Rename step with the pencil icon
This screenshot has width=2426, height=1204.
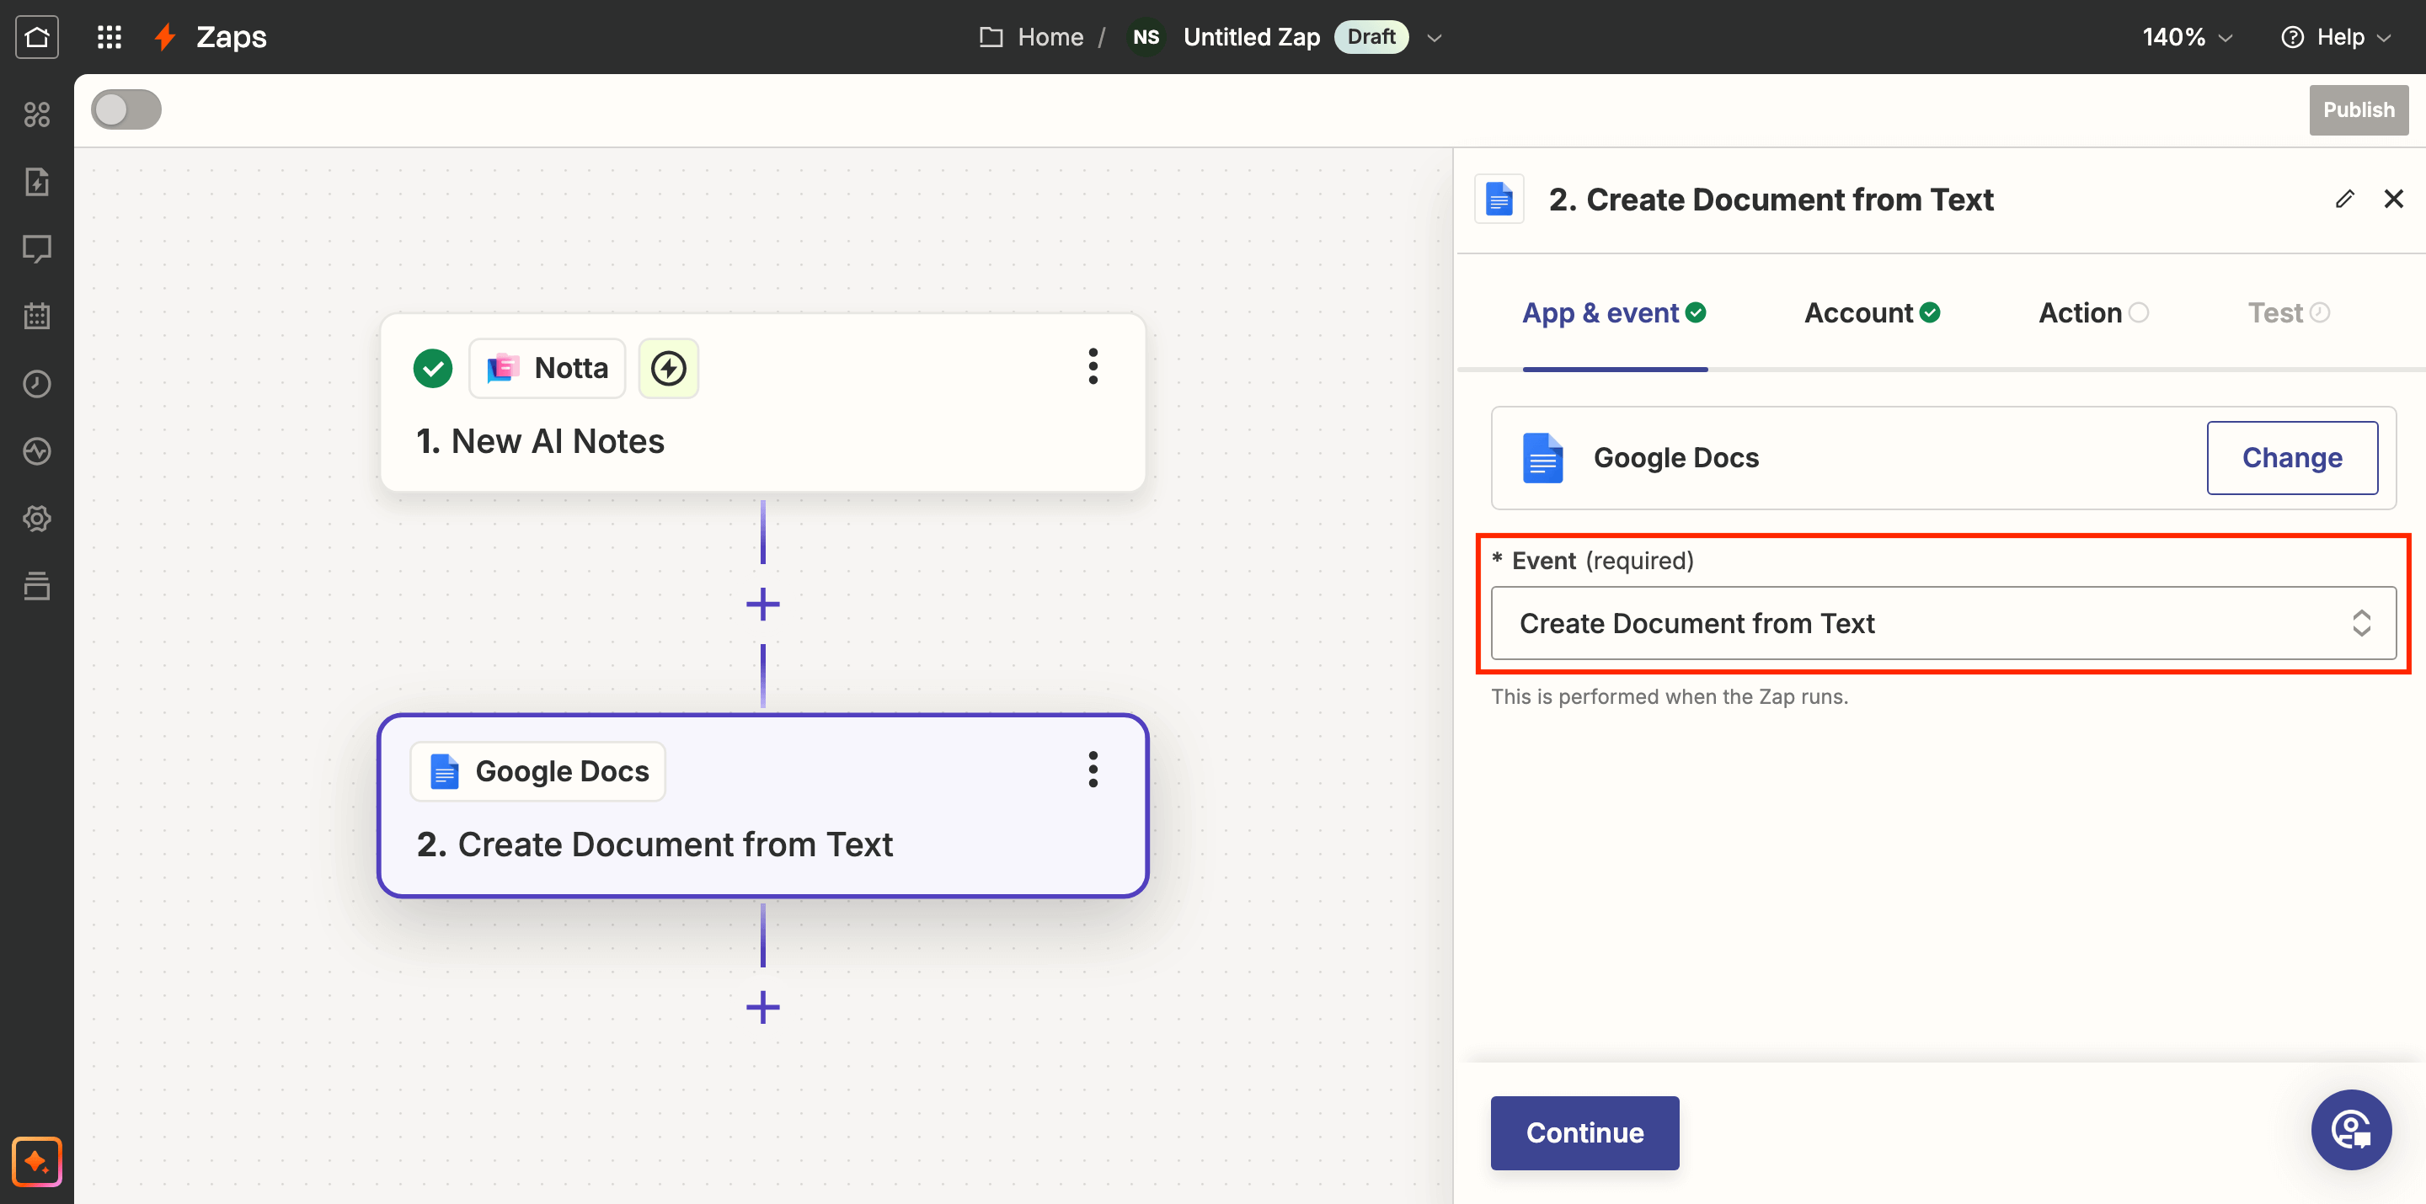pyautogui.click(x=2345, y=199)
